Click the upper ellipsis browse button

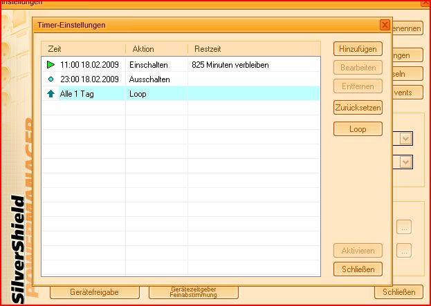405,226
